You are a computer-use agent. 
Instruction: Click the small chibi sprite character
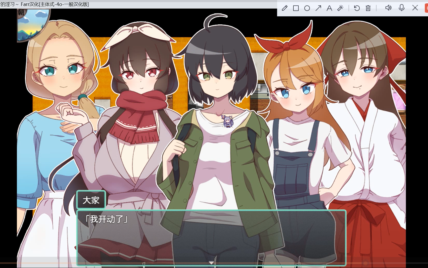[227, 121]
